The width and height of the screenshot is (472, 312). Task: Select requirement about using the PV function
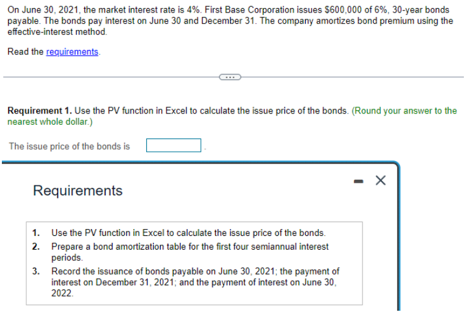(188, 233)
